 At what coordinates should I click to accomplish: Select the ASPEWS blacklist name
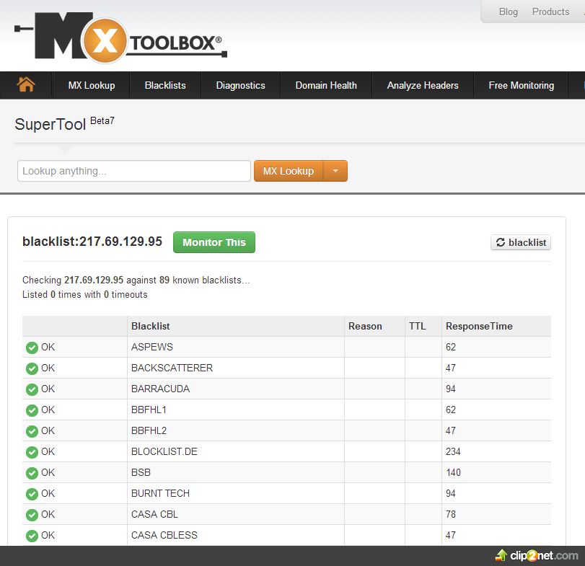[x=152, y=347]
